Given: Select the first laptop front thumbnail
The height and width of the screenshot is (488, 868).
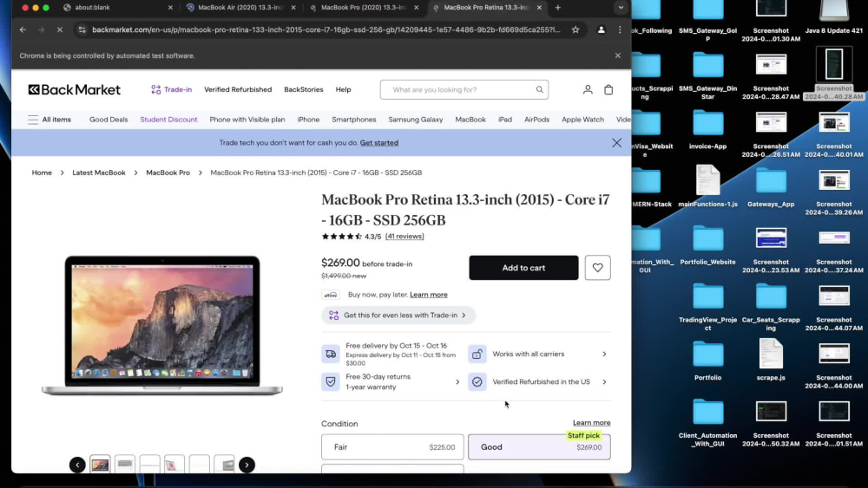Looking at the screenshot, I should click(100, 465).
